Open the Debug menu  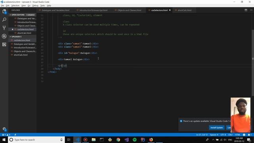[x=35, y=6]
